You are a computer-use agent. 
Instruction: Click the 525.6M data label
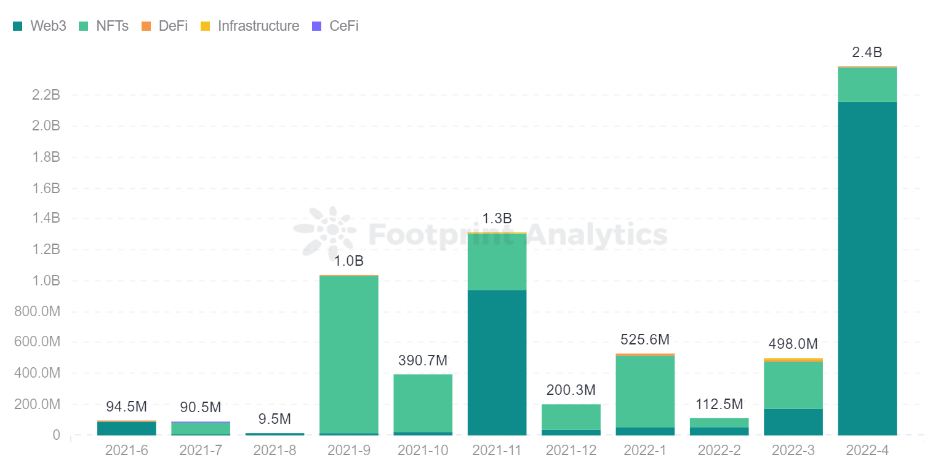pyautogui.click(x=645, y=340)
